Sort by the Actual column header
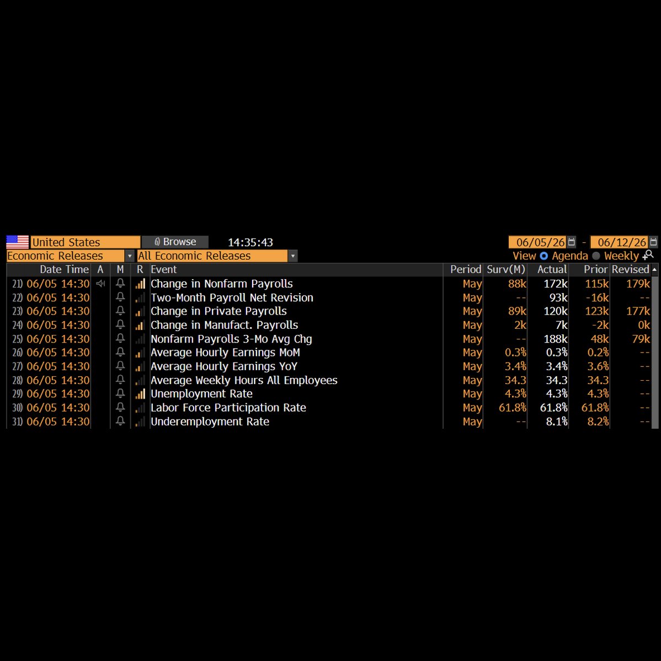Viewport: 661px width, 661px height. 552,269
